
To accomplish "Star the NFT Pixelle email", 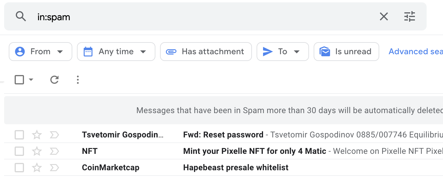I will tap(37, 151).
